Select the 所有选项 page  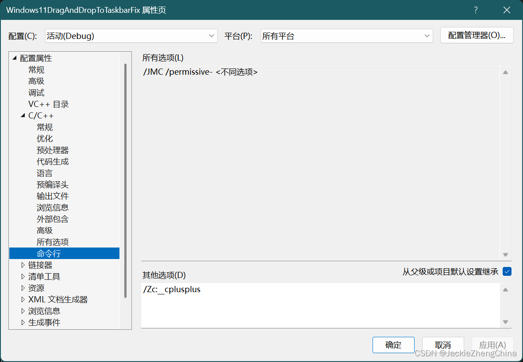pyautogui.click(x=53, y=242)
